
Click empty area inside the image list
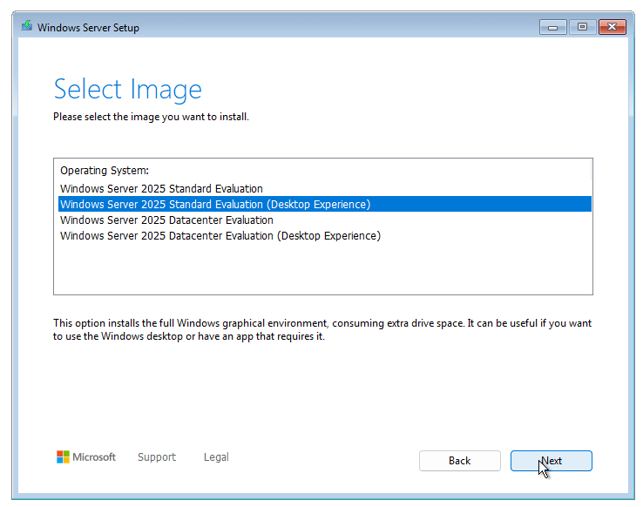coord(323,268)
